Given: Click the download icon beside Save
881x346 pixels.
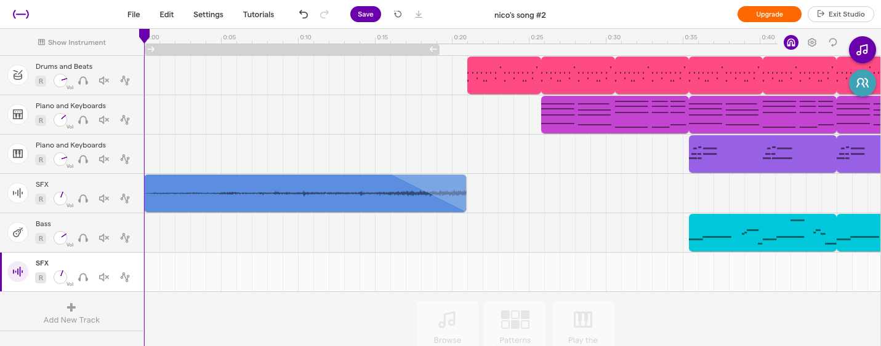Looking at the screenshot, I should pos(419,14).
